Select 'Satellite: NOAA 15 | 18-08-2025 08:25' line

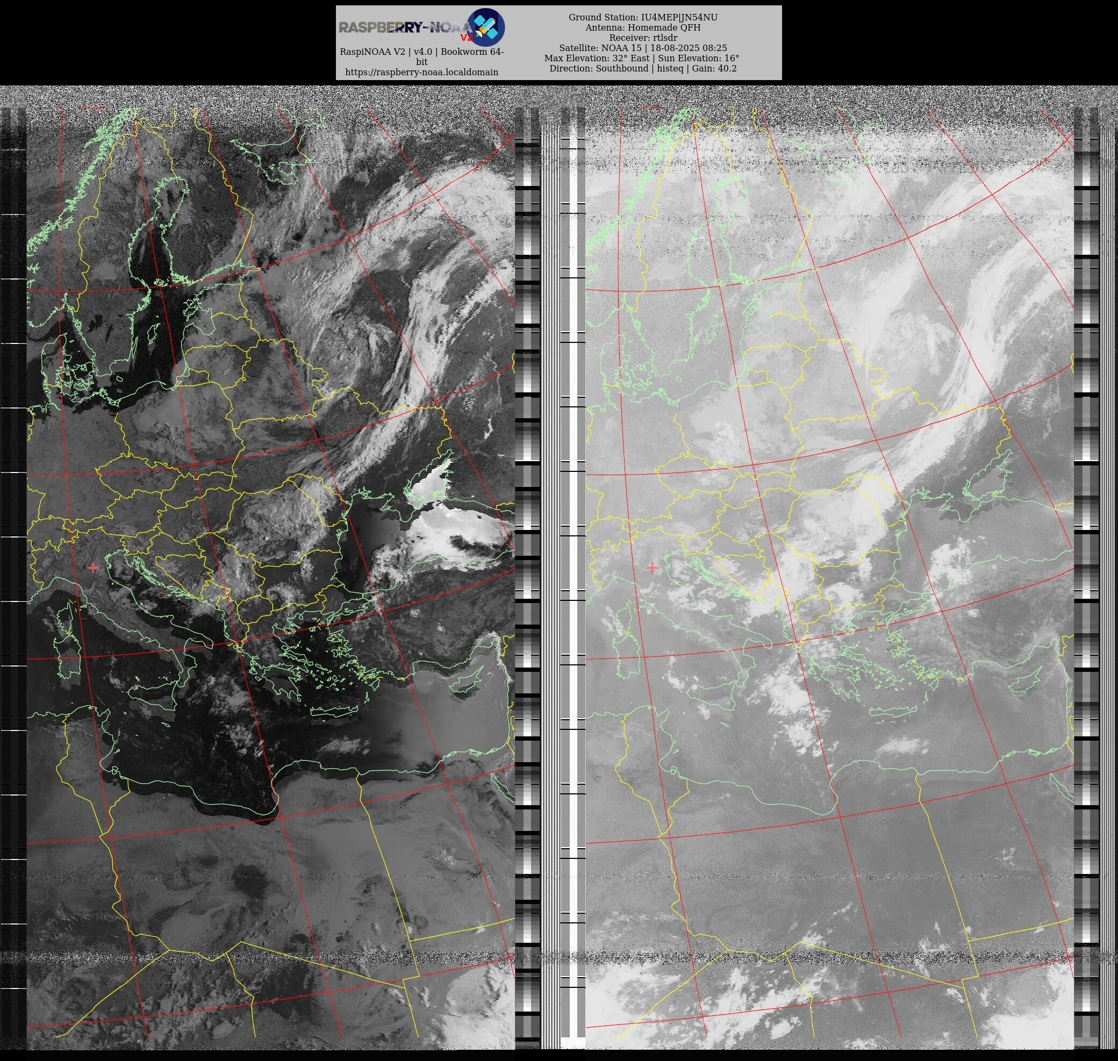point(643,48)
